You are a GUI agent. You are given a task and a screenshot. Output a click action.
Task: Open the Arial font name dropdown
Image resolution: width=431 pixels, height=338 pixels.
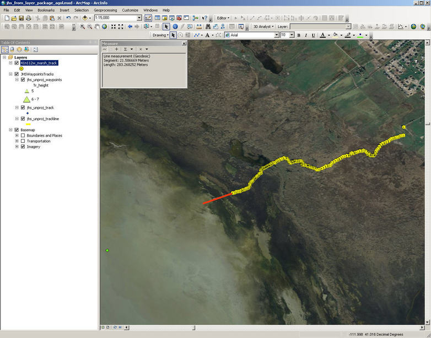coord(277,35)
